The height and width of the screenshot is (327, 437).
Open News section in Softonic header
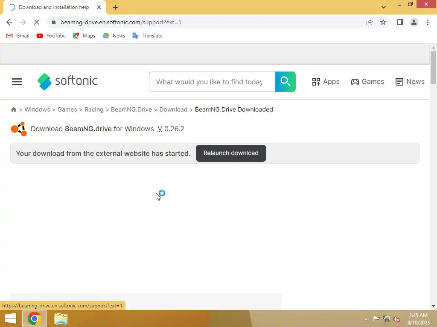(410, 82)
